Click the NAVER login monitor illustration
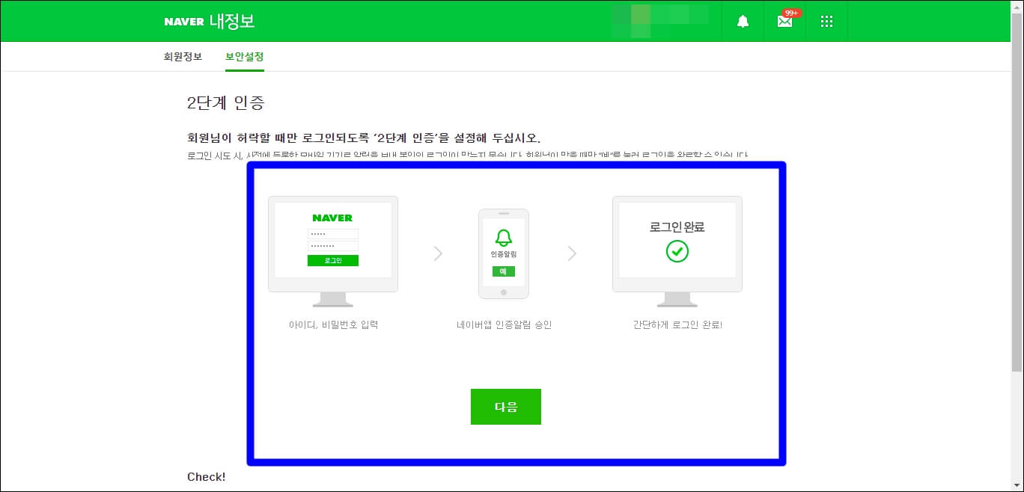Screen dimensions: 1024x492 (x=333, y=251)
